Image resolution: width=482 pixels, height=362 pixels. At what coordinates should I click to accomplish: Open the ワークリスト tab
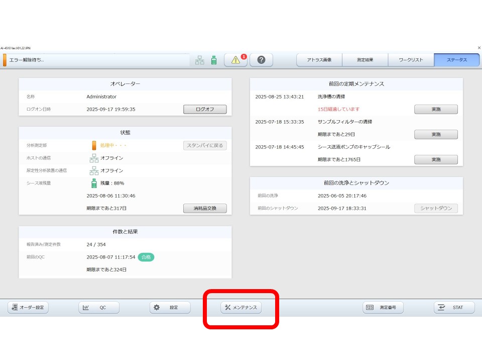(411, 60)
